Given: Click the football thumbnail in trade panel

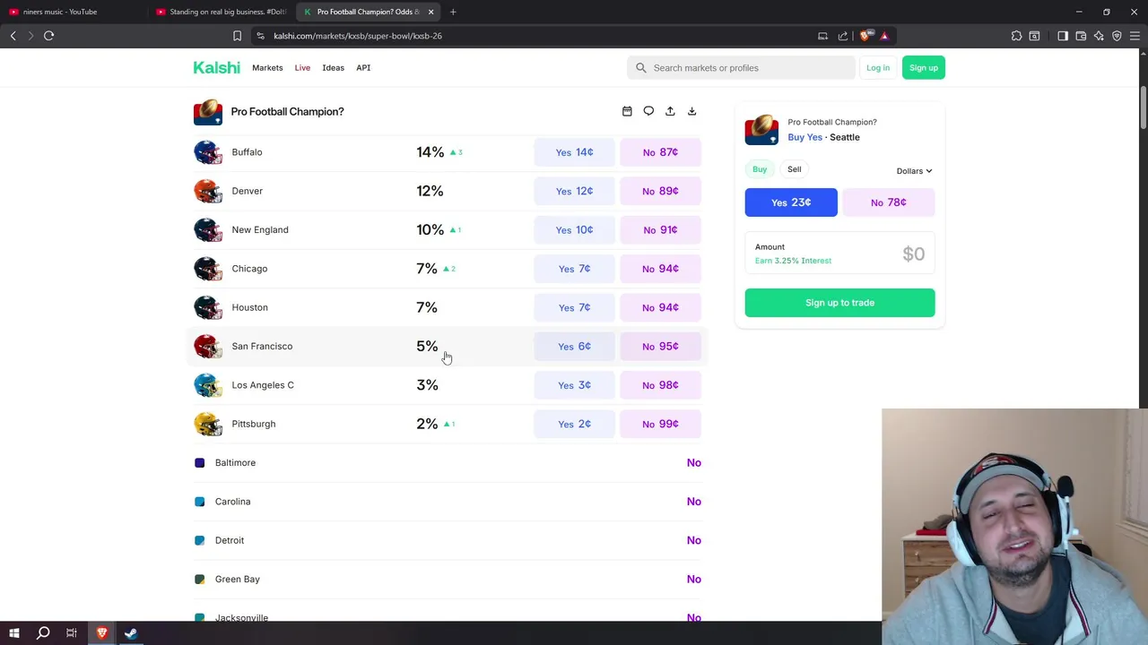Looking at the screenshot, I should (761, 130).
